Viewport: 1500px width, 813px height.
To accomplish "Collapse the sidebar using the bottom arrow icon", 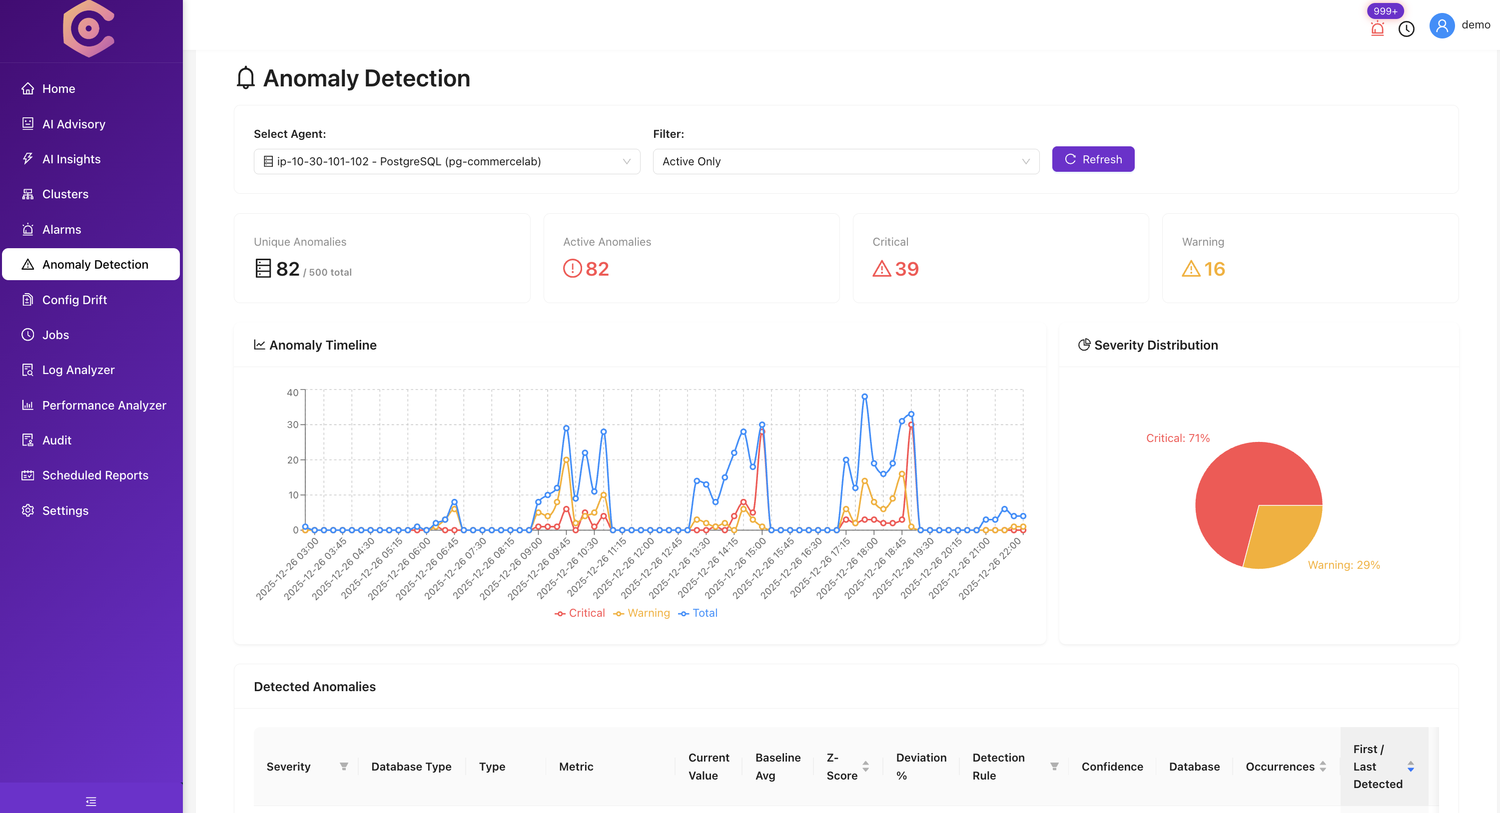I will pyautogui.click(x=91, y=801).
